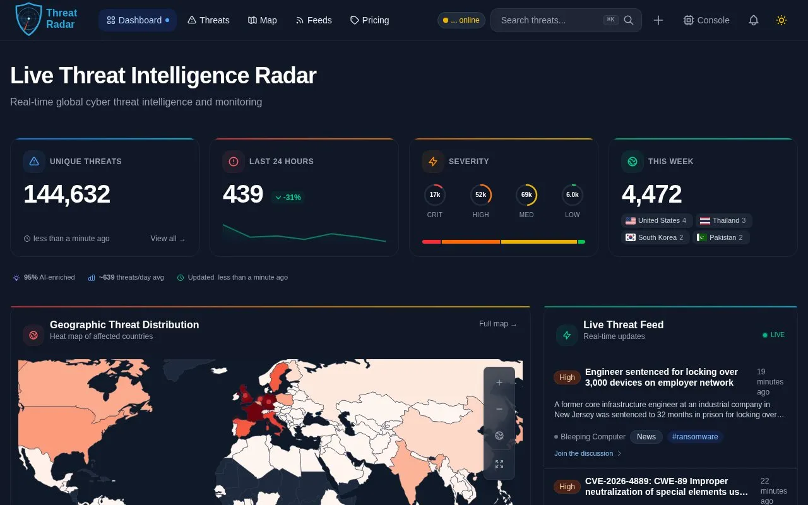Viewport: 808px width, 505px height.
Task: Click the online status indicator pill
Action: click(x=461, y=20)
